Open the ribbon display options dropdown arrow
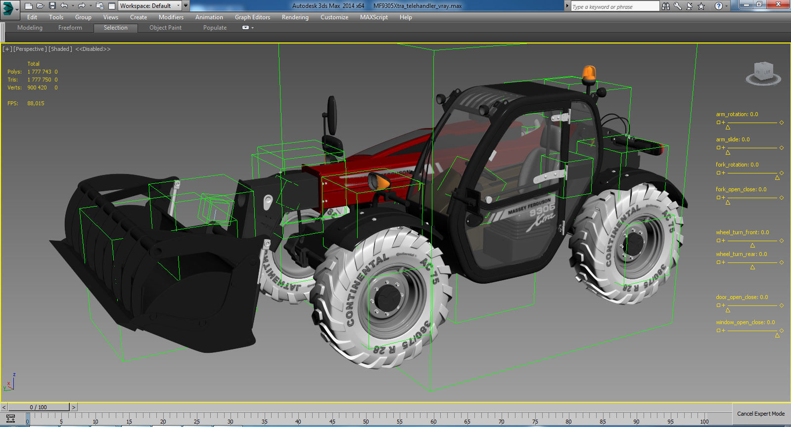Image resolution: width=791 pixels, height=427 pixels. [x=252, y=28]
